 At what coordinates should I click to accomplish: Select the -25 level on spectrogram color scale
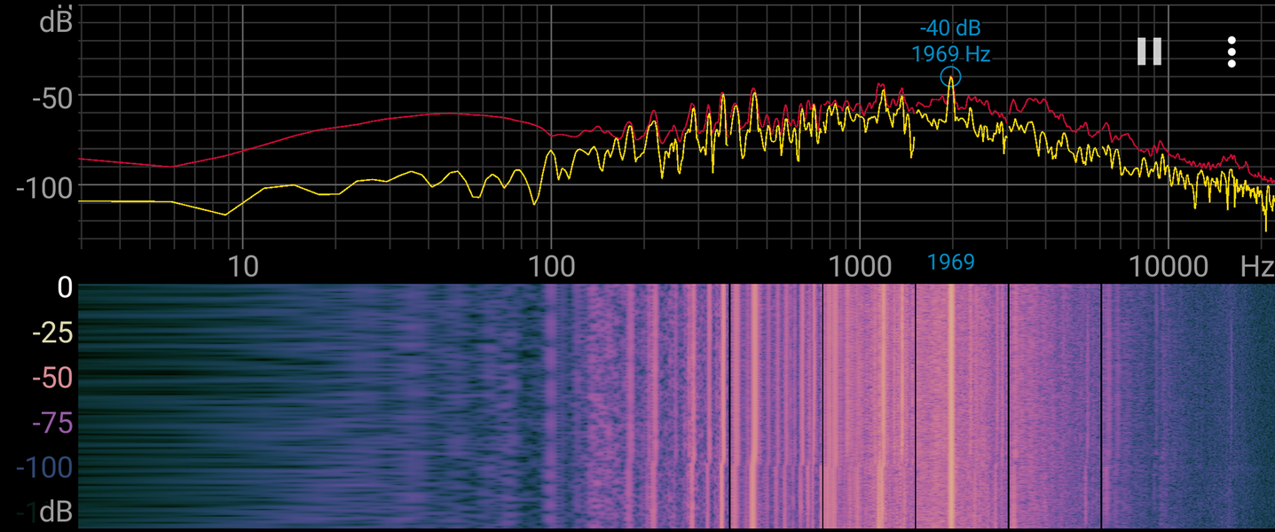51,332
